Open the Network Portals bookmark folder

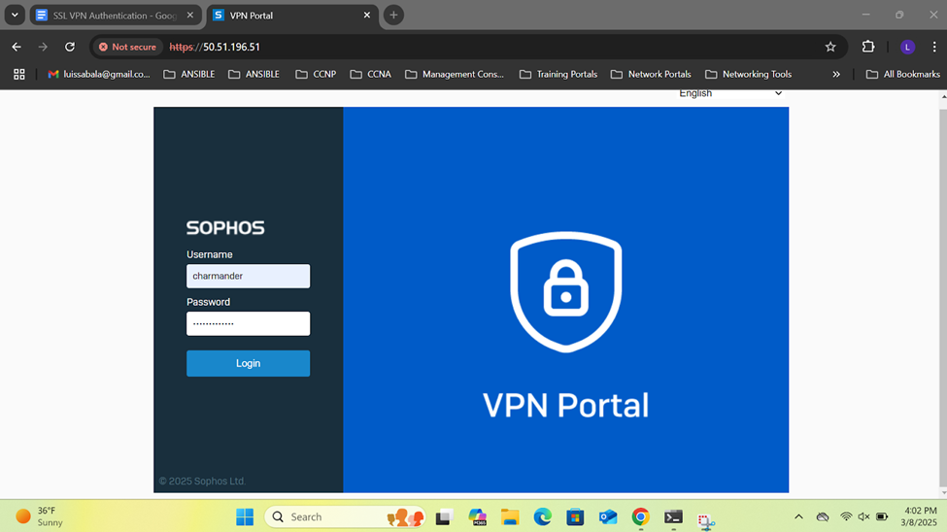pos(651,75)
